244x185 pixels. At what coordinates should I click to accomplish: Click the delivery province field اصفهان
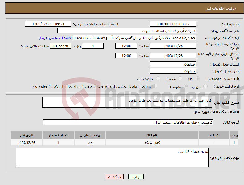tap(173, 64)
